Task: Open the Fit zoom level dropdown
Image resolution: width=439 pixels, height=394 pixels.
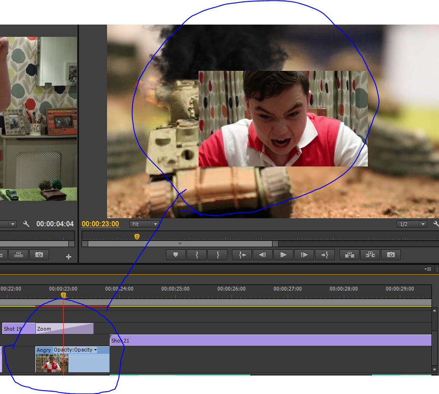Action: pyautogui.click(x=144, y=224)
